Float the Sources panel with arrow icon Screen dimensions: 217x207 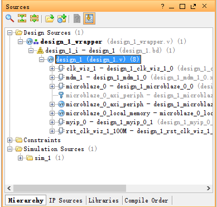pyautogui.click(x=194, y=7)
